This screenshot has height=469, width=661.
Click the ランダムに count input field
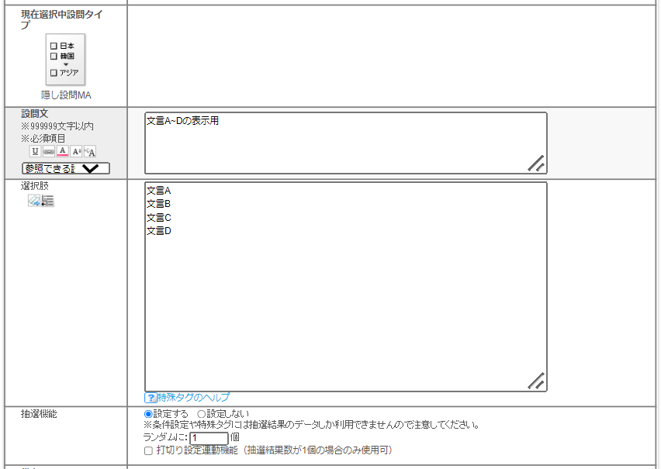(x=209, y=438)
